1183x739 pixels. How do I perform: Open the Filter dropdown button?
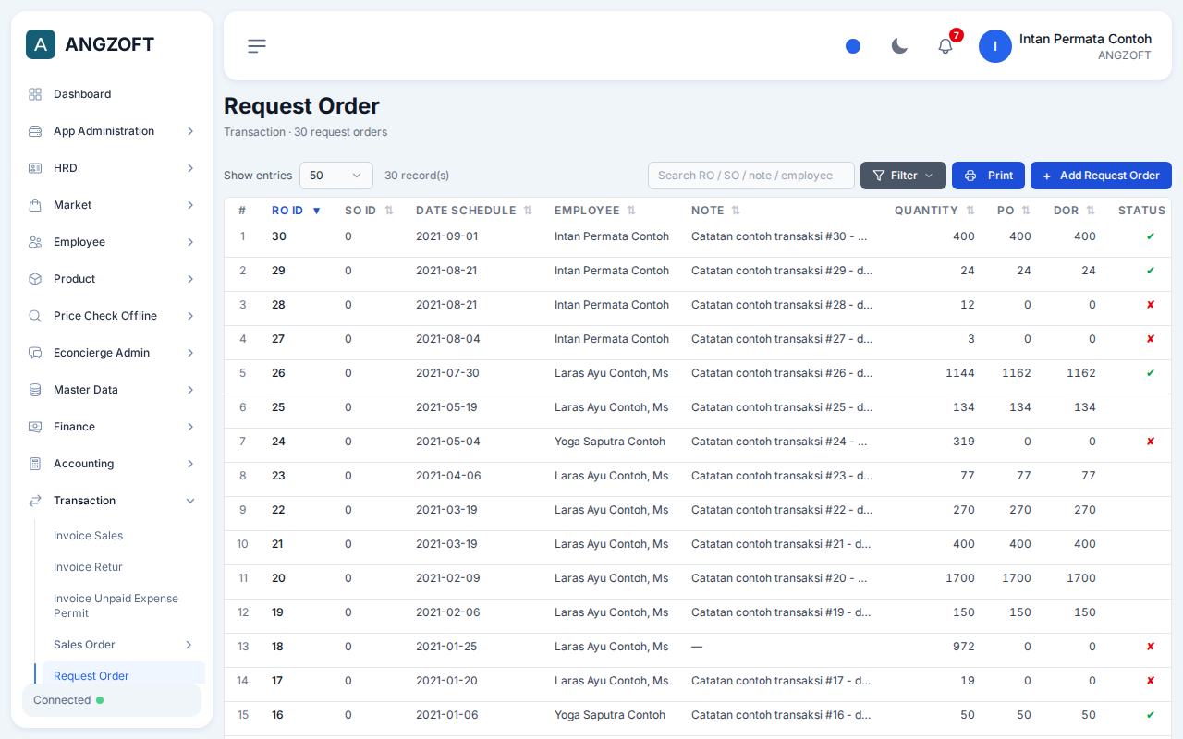[x=903, y=176]
